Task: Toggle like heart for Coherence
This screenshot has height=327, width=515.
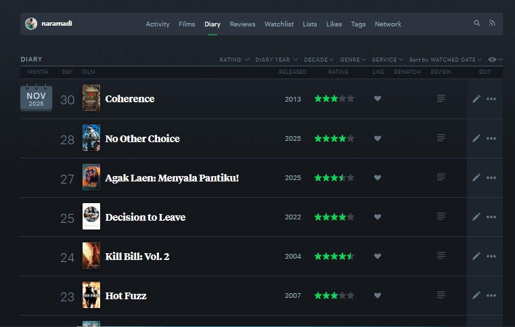Action: pyautogui.click(x=378, y=99)
